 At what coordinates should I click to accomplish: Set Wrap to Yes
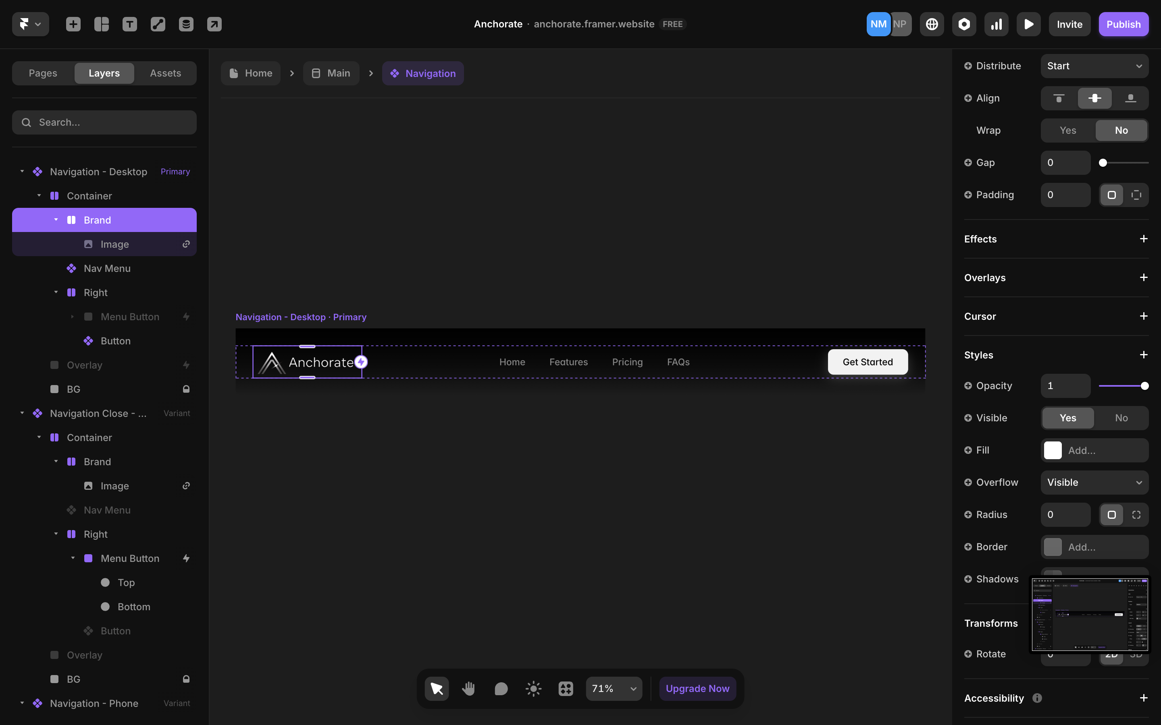tap(1067, 130)
